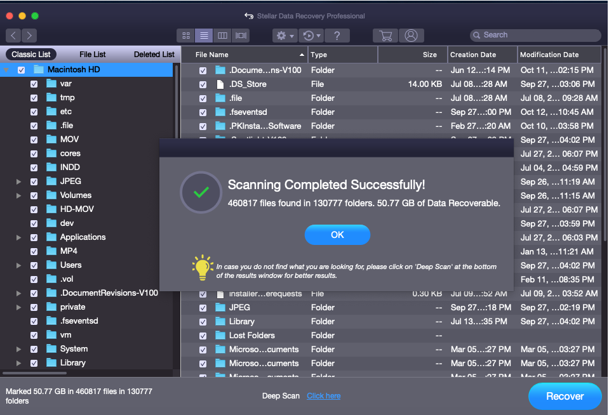
Task: Switch to list view mode
Action: pyautogui.click(x=204, y=36)
